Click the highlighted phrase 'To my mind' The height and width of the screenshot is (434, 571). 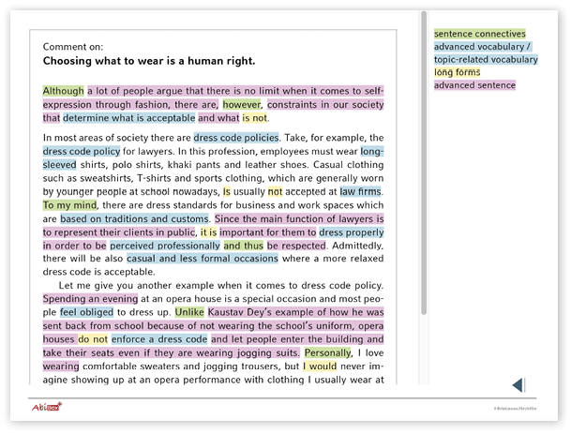(x=70, y=204)
